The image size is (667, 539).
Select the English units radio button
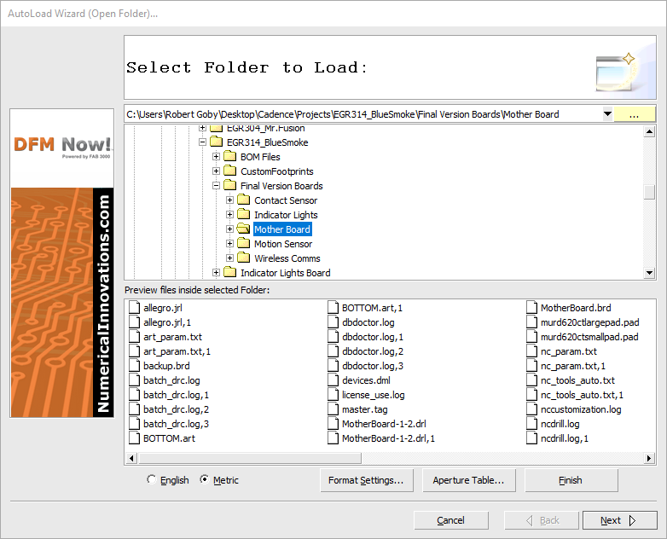(152, 479)
